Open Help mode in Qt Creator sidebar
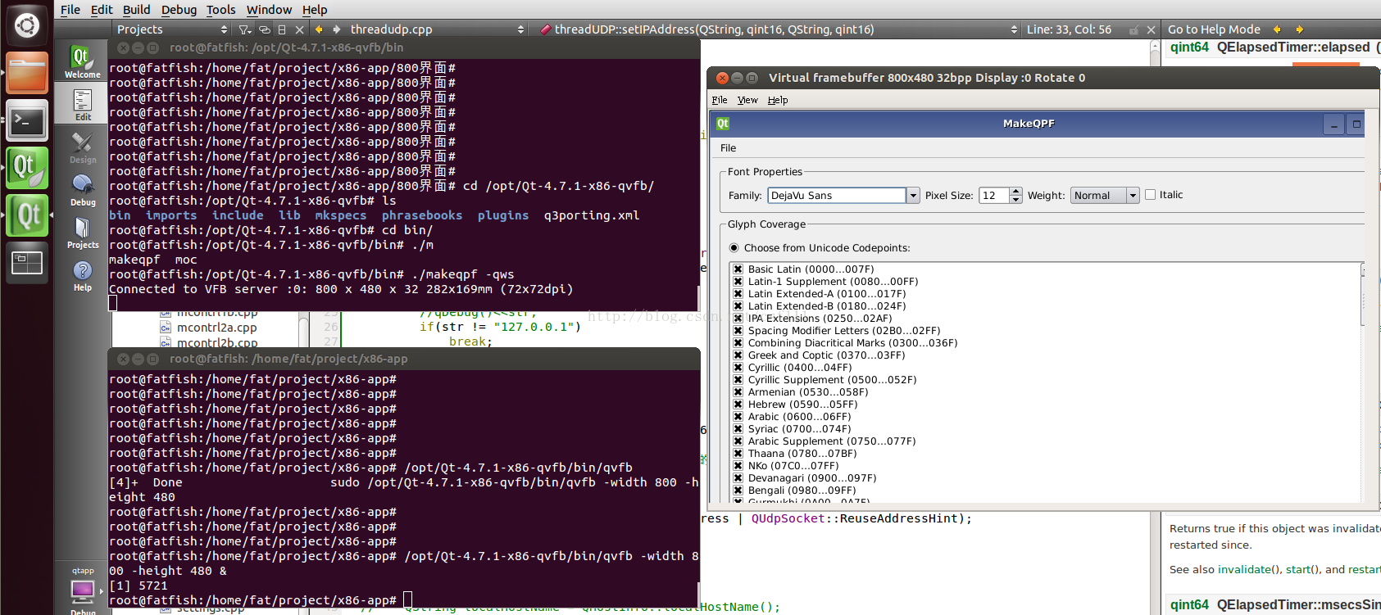Image resolution: width=1381 pixels, height=615 pixels. click(x=82, y=275)
